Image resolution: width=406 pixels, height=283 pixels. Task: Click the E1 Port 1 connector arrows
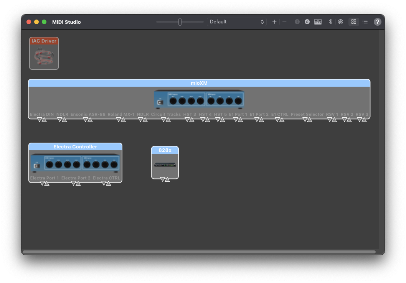[x=238, y=120]
